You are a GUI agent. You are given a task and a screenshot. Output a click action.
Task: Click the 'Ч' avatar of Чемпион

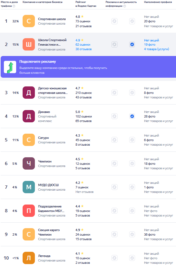click(29, 163)
